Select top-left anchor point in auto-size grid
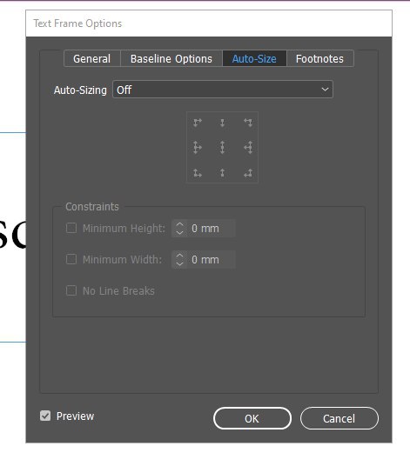410x466 pixels. click(x=198, y=123)
